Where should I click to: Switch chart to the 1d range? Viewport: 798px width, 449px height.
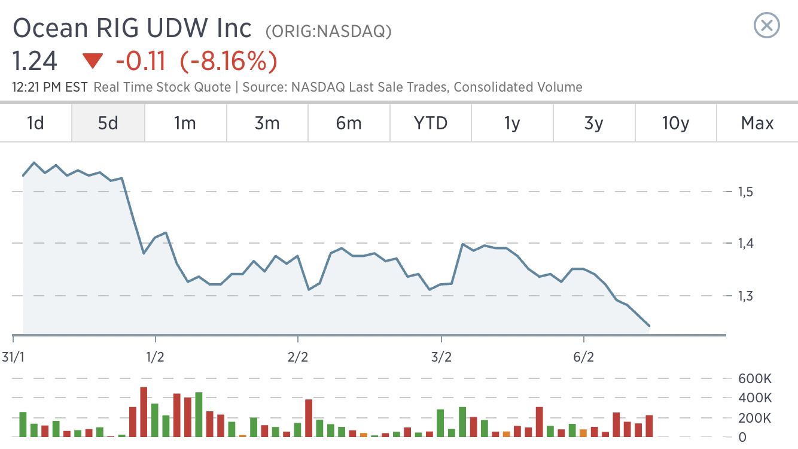click(35, 123)
